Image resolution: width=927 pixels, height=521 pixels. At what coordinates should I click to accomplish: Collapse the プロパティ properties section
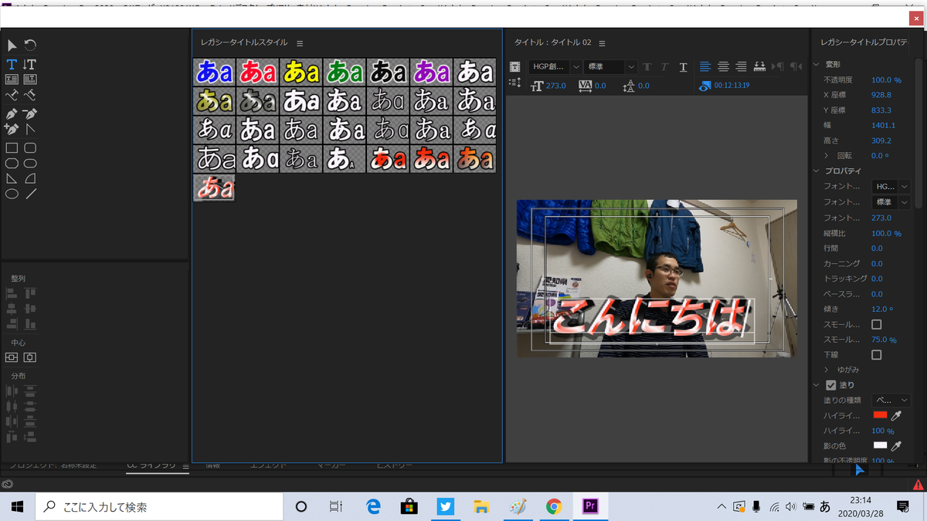tap(817, 171)
